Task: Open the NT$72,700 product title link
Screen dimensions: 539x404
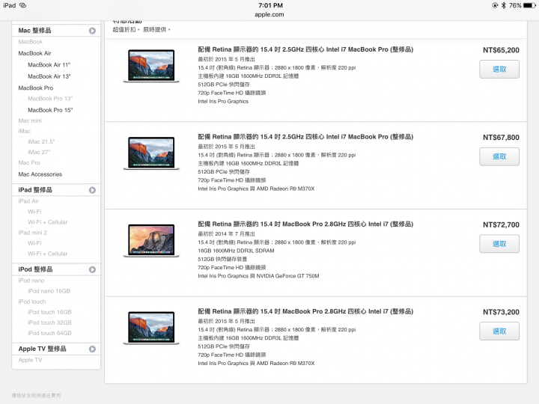Action: point(305,224)
